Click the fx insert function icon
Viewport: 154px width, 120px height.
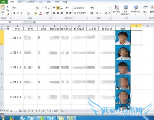point(34,22)
